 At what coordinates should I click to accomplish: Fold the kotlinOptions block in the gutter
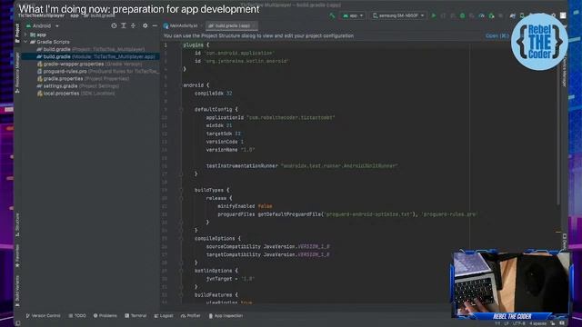181,271
